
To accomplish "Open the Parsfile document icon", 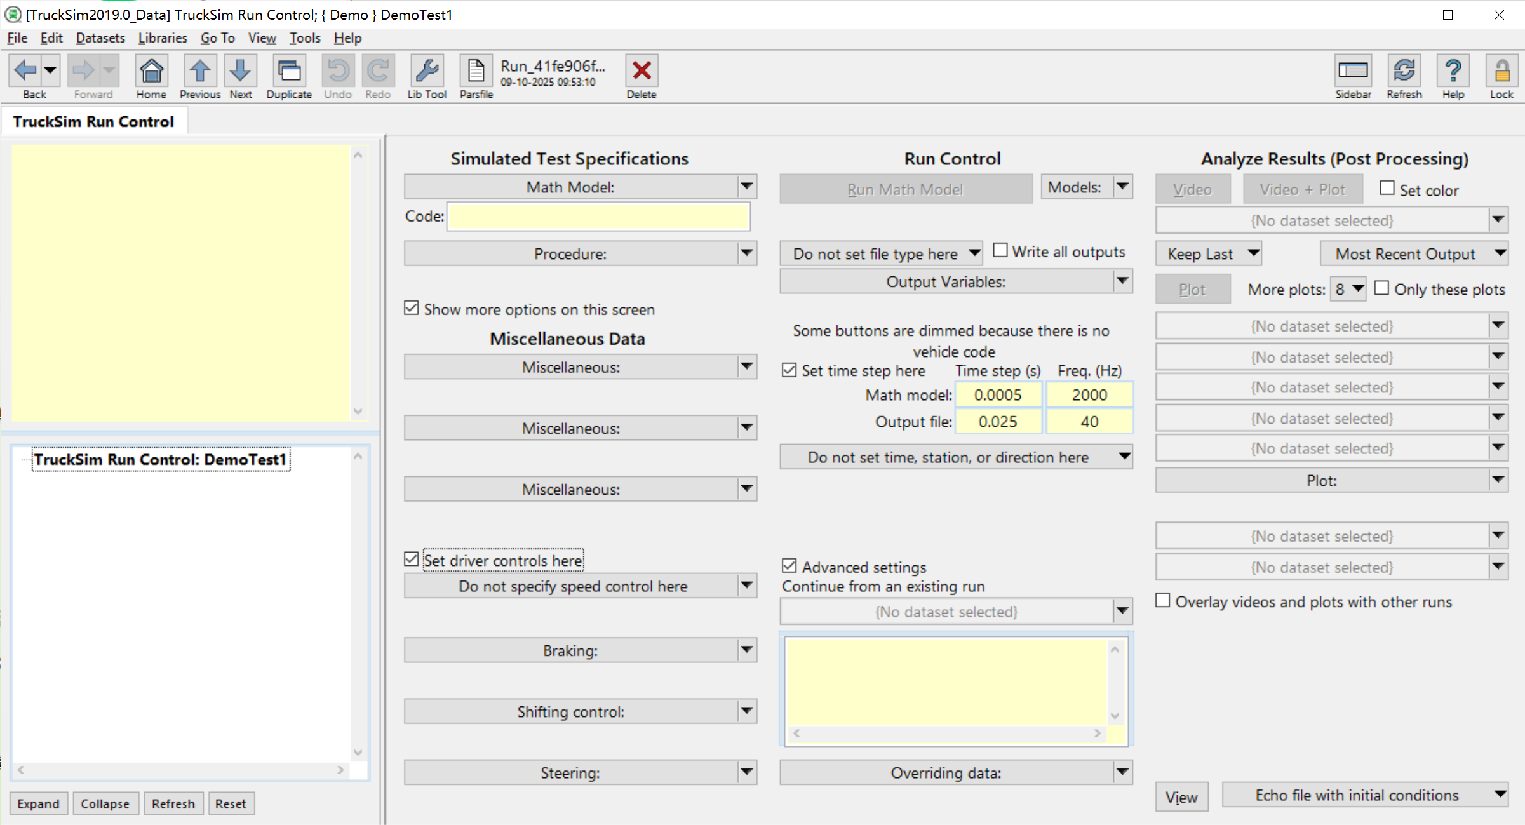I will coord(476,70).
